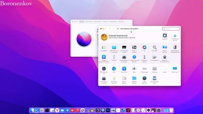Open Mail from the Dock
This screenshot has height=114, width=203.
pos(62,110)
